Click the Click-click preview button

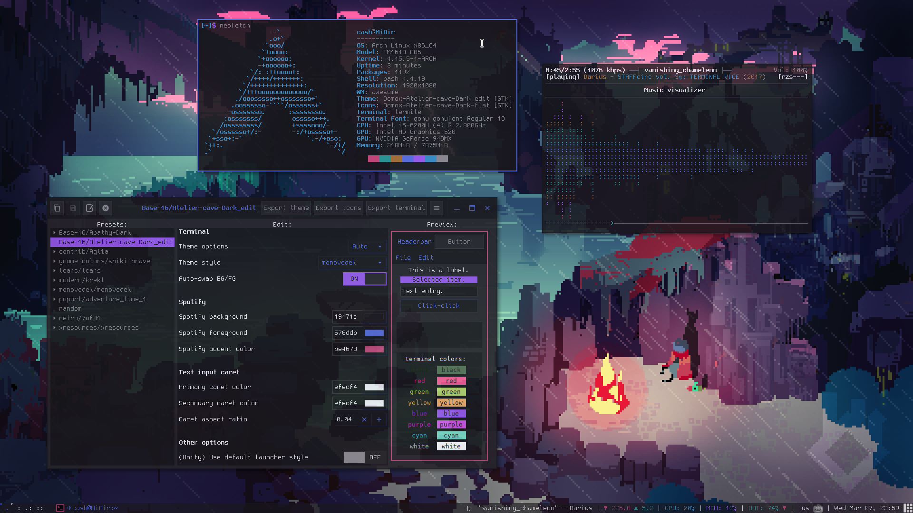(438, 306)
